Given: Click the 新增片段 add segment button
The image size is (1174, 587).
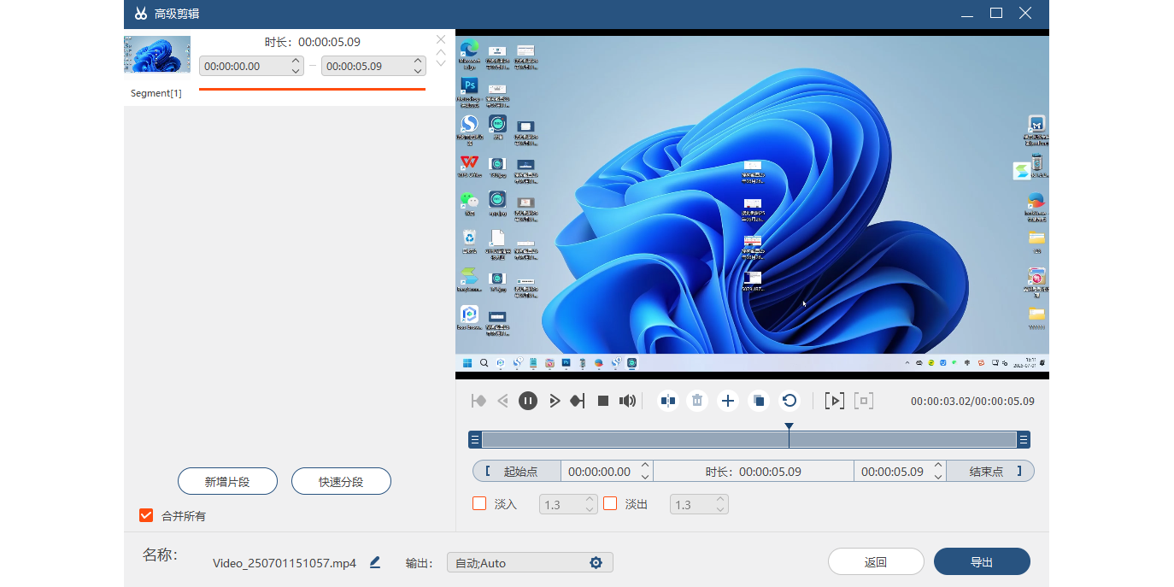Looking at the screenshot, I should [227, 481].
